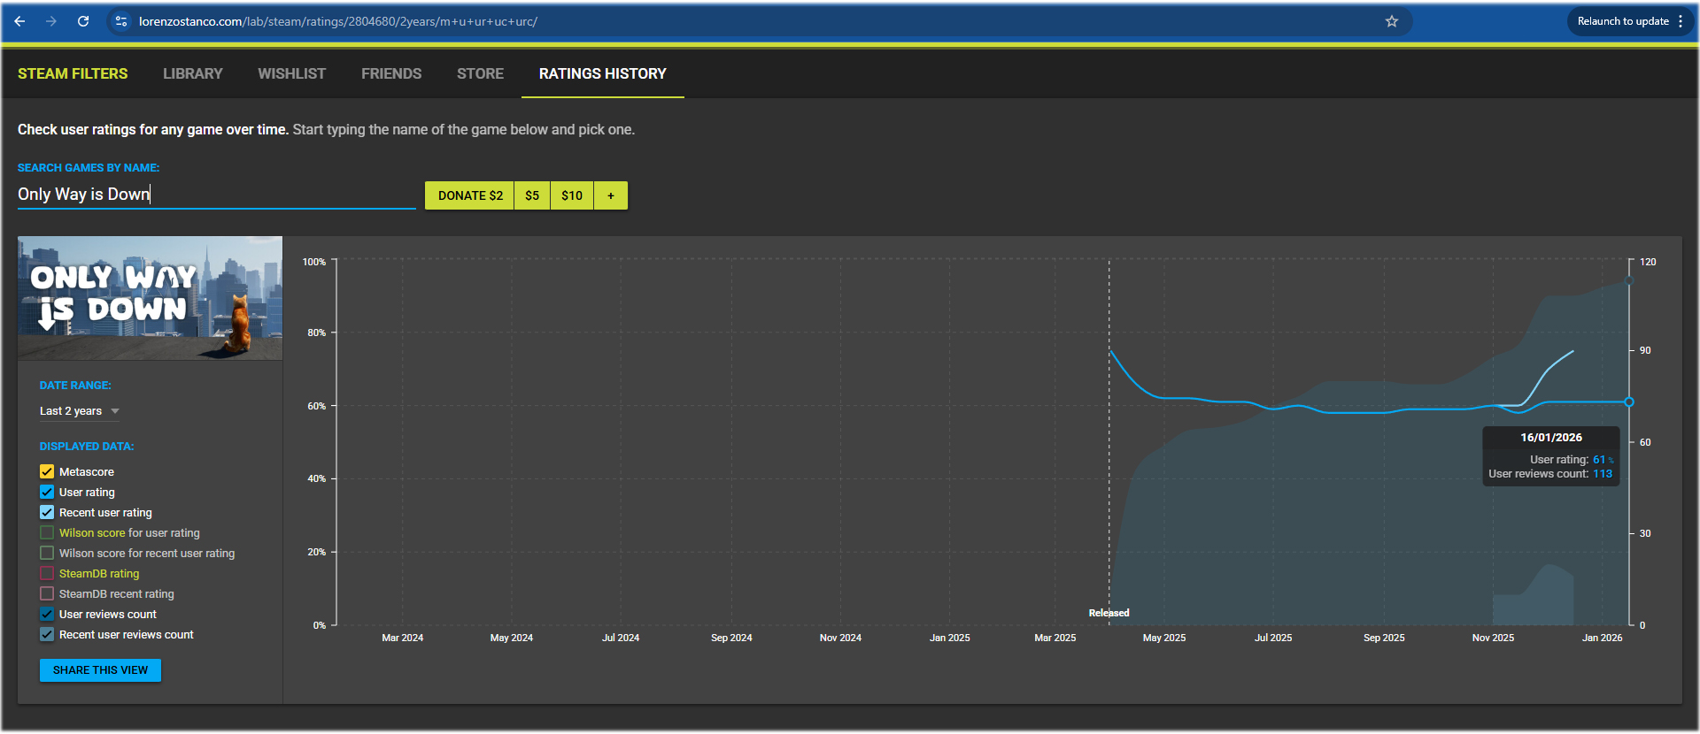The image size is (1700, 734).
Task: Click the browser back arrow
Action: pos(19,21)
